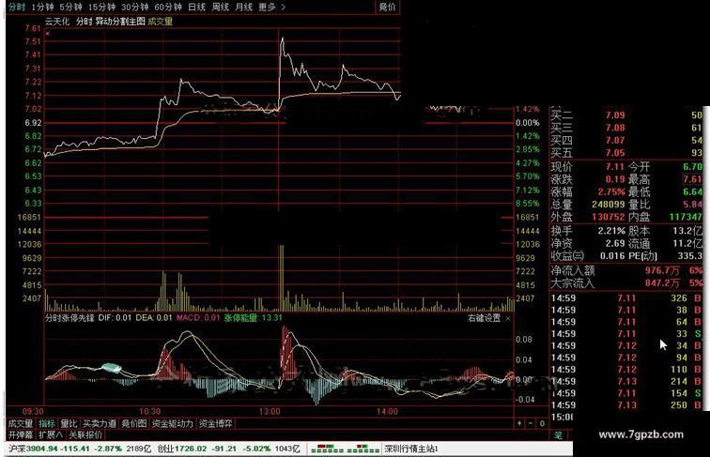Click the PE(动) 335.3 value
710x457 pixels.
(x=689, y=256)
